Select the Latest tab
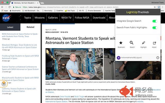Image resolution: width=165 pixels, height=103 pixels. click(x=10, y=27)
